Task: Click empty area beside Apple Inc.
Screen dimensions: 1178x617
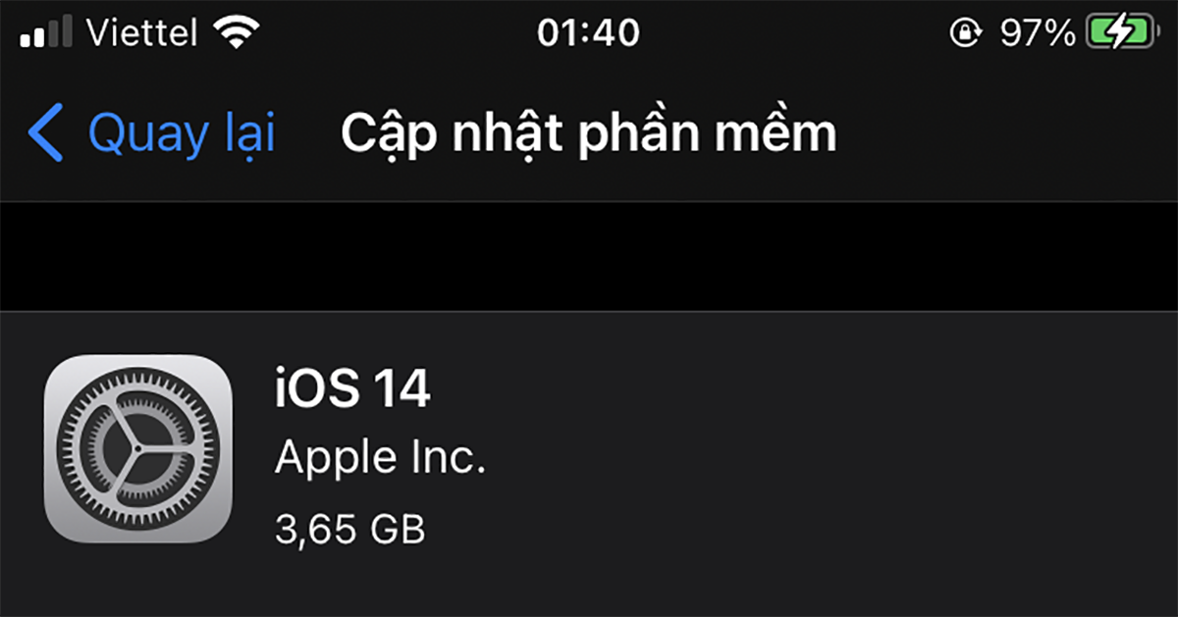Action: tap(825, 459)
